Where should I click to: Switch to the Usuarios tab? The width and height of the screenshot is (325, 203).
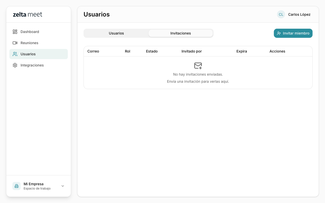[x=116, y=33]
